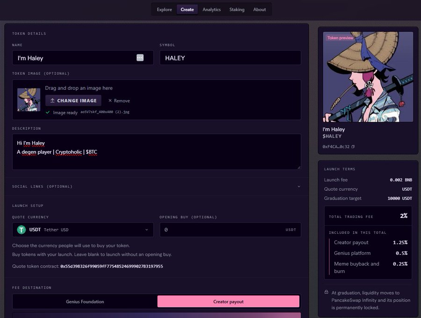421x318 pixels.
Task: Click the password-manager icon in Name field
Action: [140, 58]
